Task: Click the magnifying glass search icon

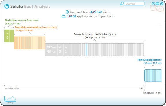Action: [x=122, y=3]
